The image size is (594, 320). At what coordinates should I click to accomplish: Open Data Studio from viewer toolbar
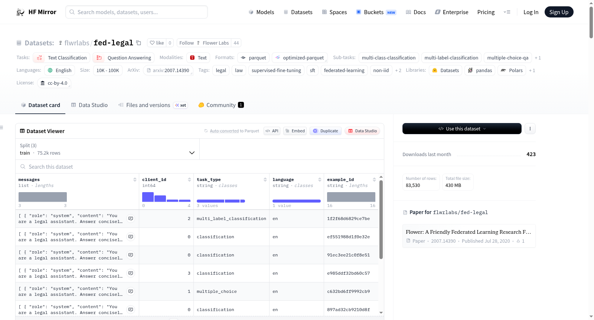tap(362, 131)
